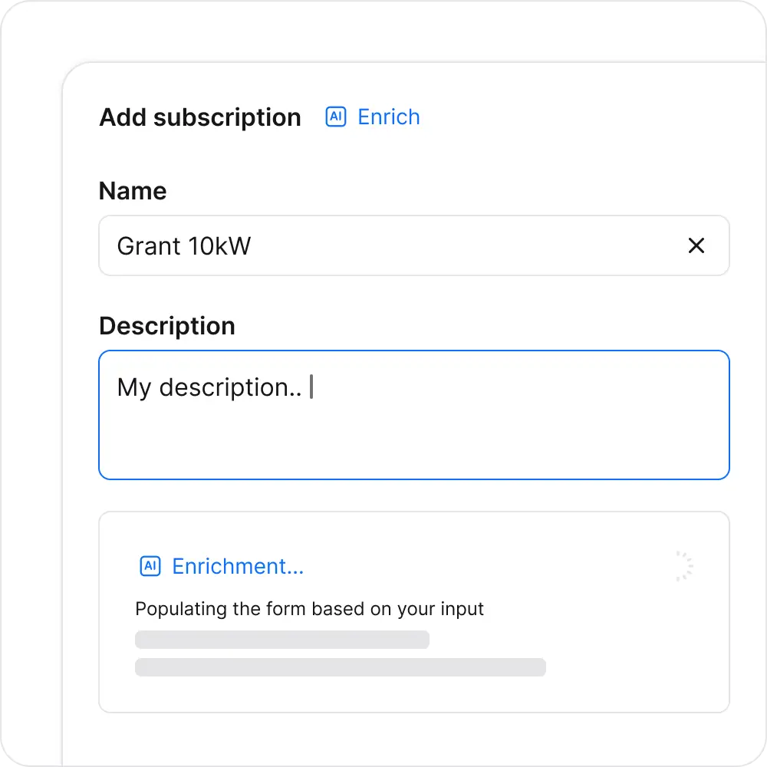This screenshot has width=767, height=767.
Task: Focus empty space in the Name field
Action: [x=460, y=245]
